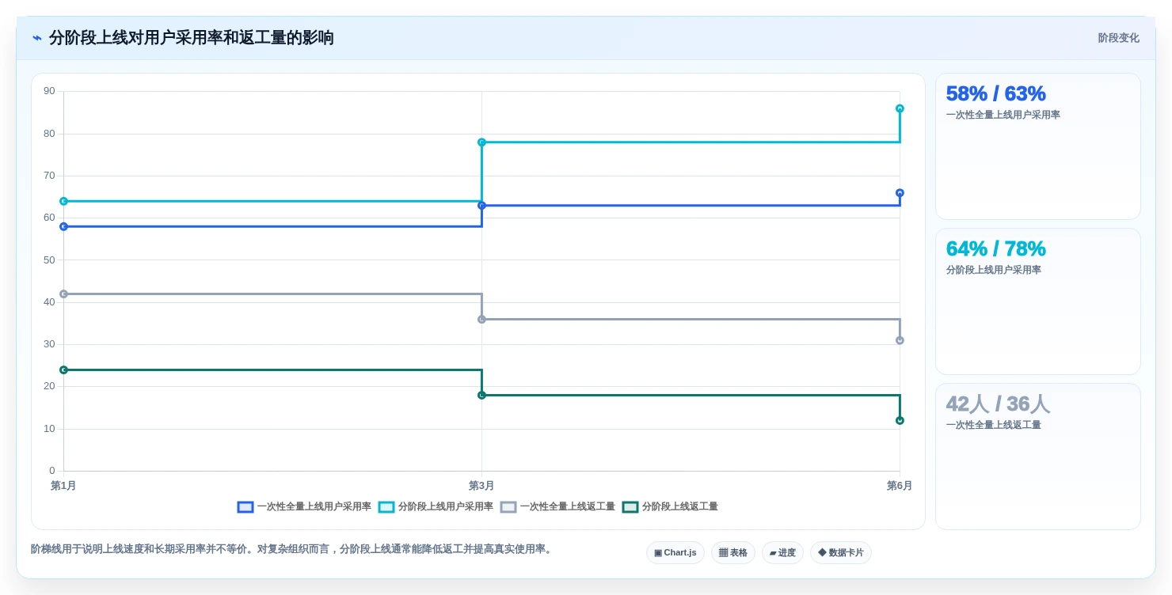Click the 第6月 x-axis label
The width and height of the screenshot is (1172, 595).
(x=900, y=486)
